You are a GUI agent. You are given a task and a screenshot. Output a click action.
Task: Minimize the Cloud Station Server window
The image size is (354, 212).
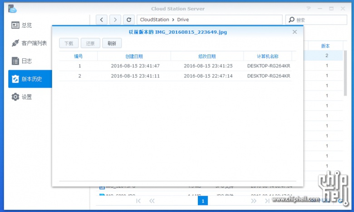click(x=320, y=9)
